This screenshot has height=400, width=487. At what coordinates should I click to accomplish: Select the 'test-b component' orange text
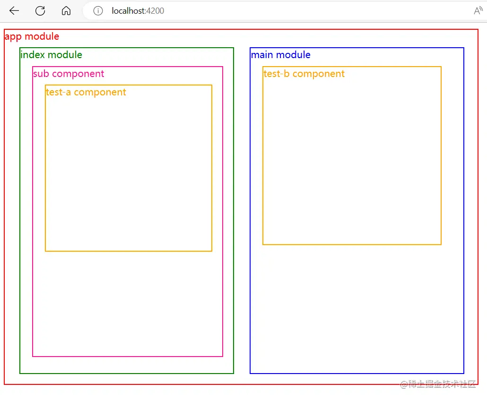tap(304, 74)
